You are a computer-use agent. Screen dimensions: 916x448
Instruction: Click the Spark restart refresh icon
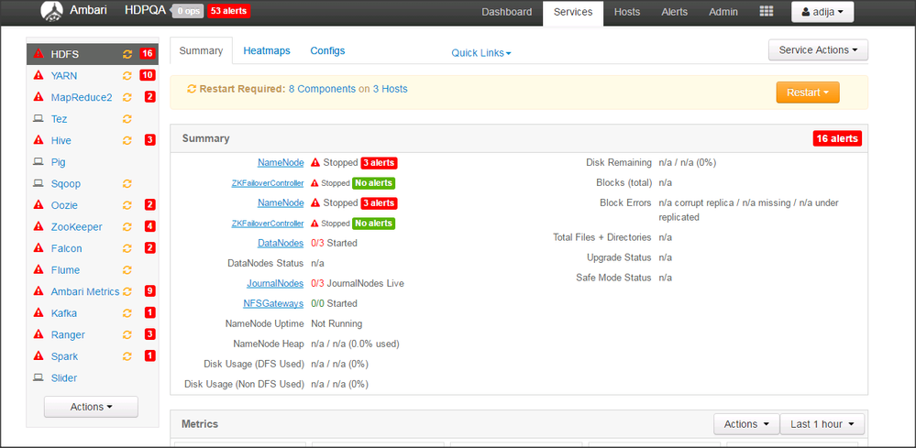[x=127, y=356]
